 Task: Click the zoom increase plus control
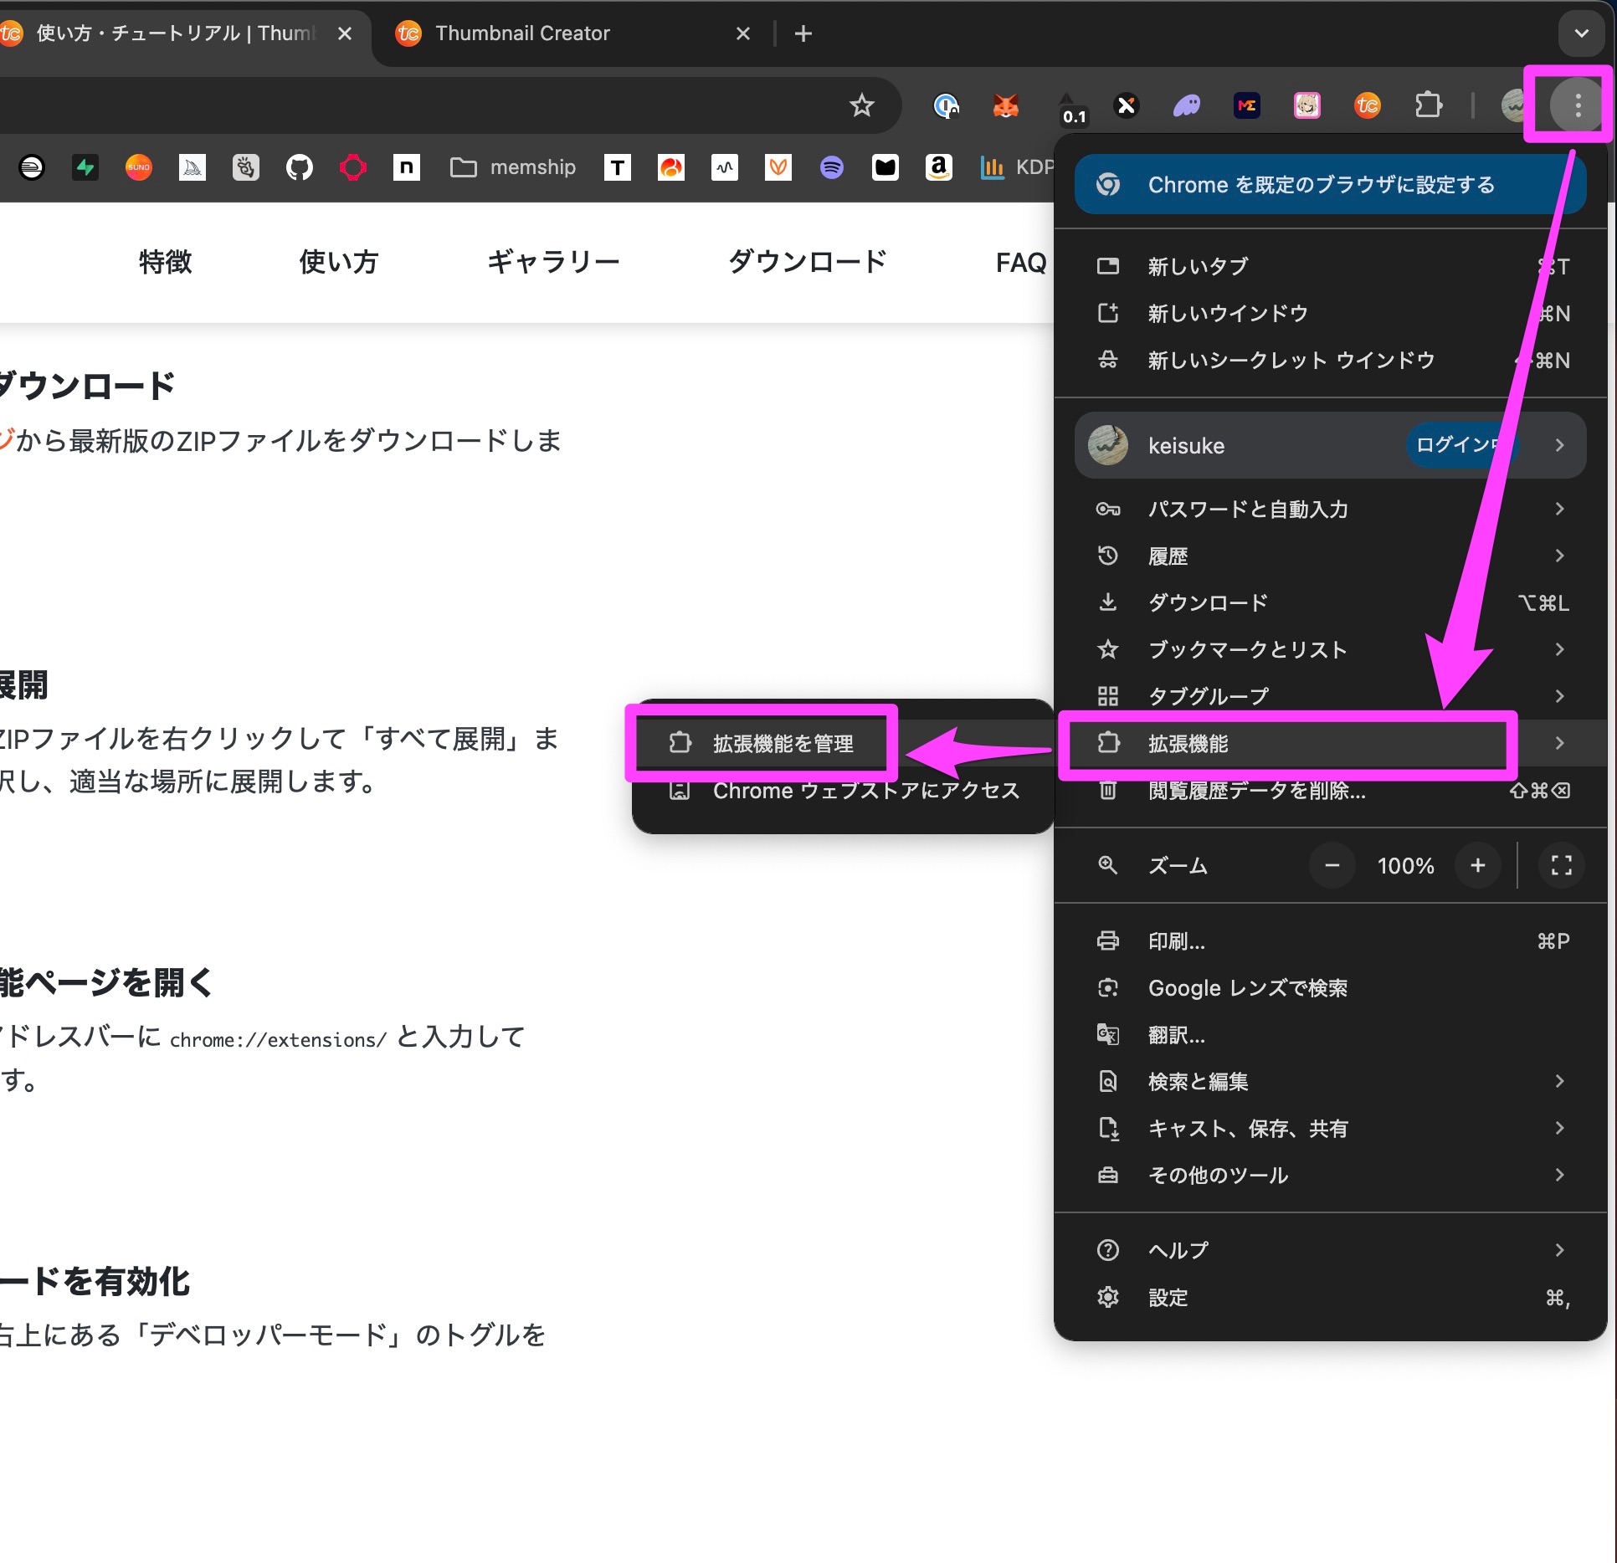pos(1478,866)
